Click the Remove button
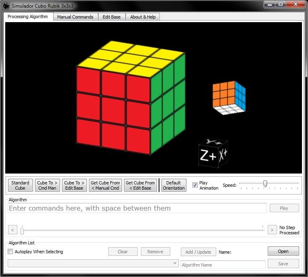Viewport: 308px width, 277px height. (x=155, y=252)
